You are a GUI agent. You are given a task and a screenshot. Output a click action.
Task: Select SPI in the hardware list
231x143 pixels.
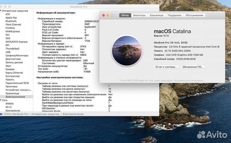[x=7, y=45]
